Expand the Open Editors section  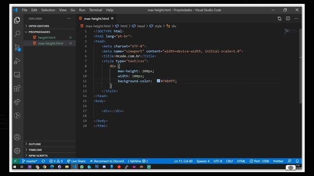tap(50, 26)
